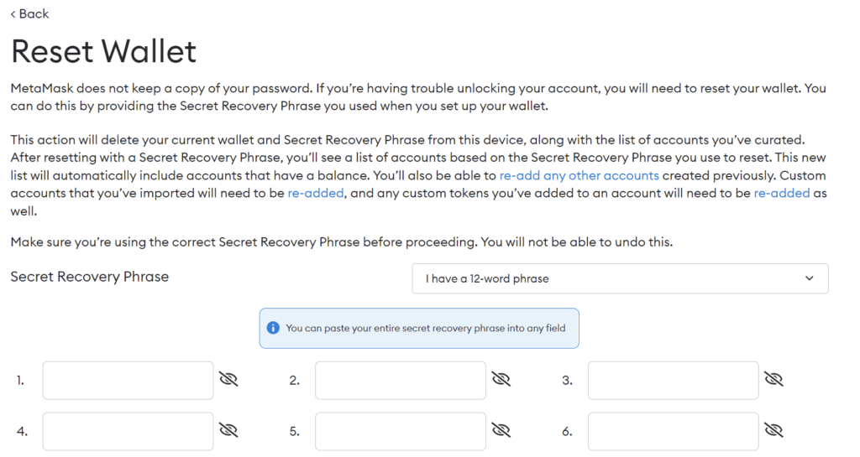Click into the word 2 input field

point(401,381)
